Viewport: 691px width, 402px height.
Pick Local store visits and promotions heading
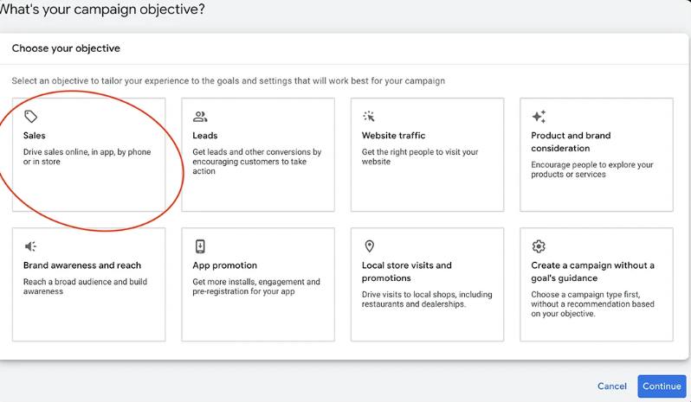tap(406, 271)
